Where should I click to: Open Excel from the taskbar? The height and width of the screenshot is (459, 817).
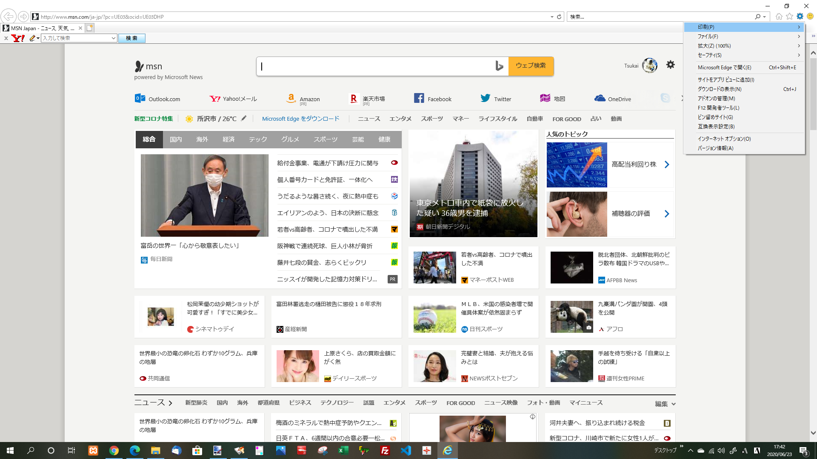pyautogui.click(x=343, y=450)
